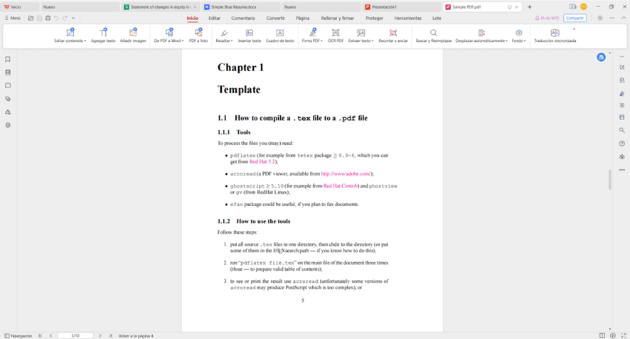Click the page number field showing 5/10
The image size is (630, 339).
click(75, 335)
